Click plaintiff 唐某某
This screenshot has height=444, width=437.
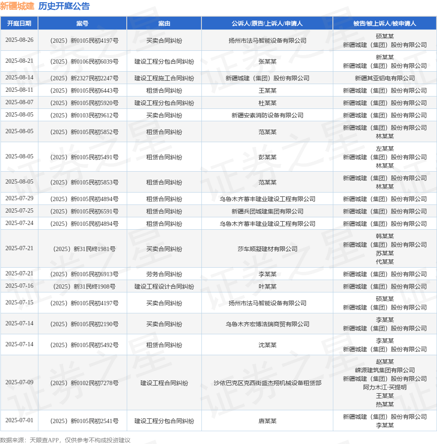pos(268,421)
